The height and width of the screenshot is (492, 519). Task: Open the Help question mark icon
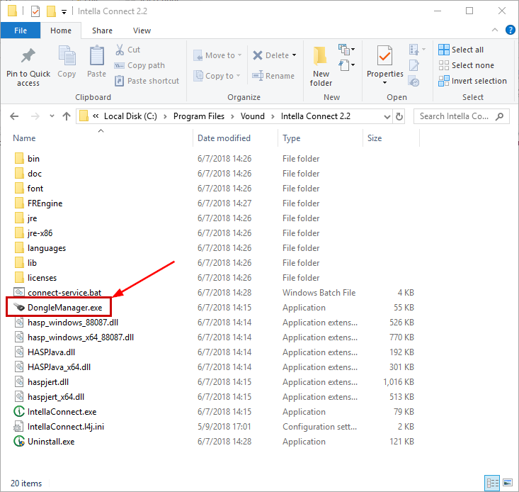pyautogui.click(x=508, y=30)
